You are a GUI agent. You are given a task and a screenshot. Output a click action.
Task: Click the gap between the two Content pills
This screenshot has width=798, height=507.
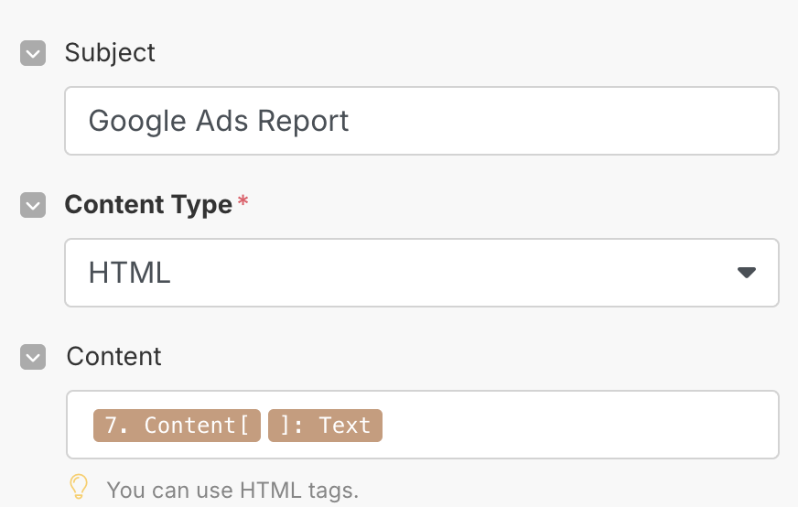[x=264, y=425]
